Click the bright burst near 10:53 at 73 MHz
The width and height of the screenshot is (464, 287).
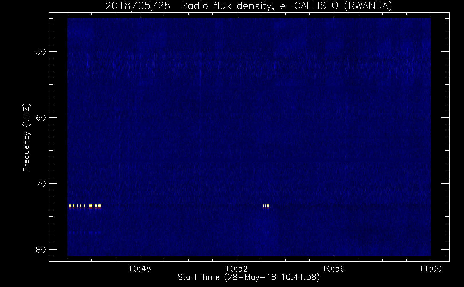click(x=266, y=206)
